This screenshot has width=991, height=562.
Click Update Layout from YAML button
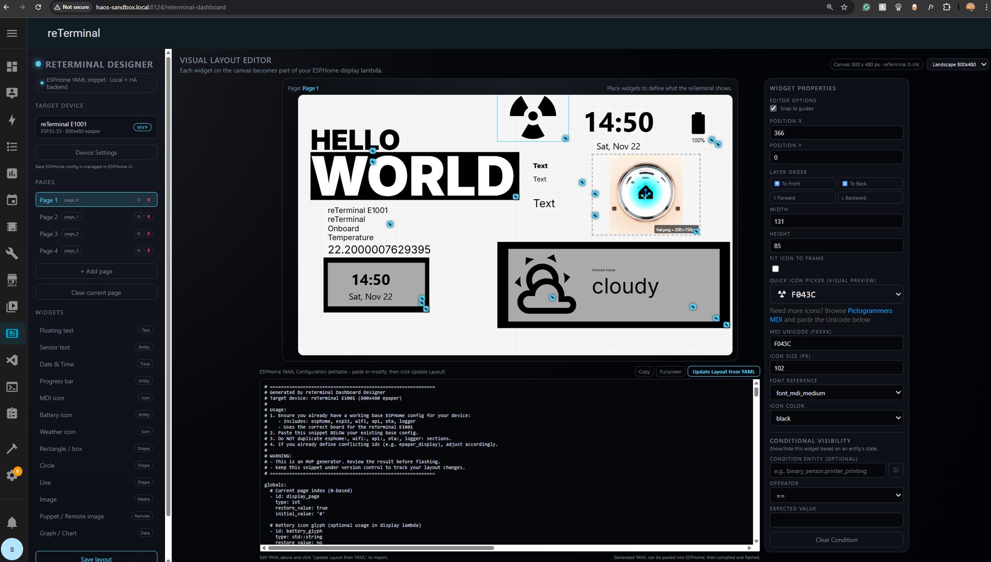(723, 371)
